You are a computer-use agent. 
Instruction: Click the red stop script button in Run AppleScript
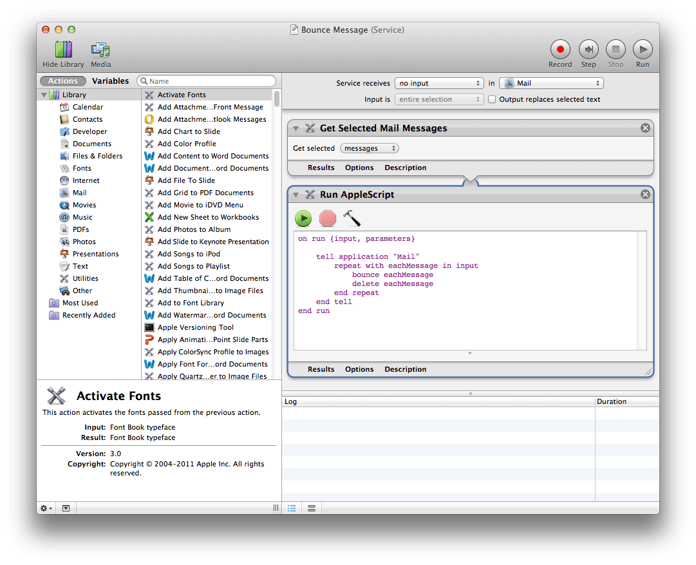(328, 218)
